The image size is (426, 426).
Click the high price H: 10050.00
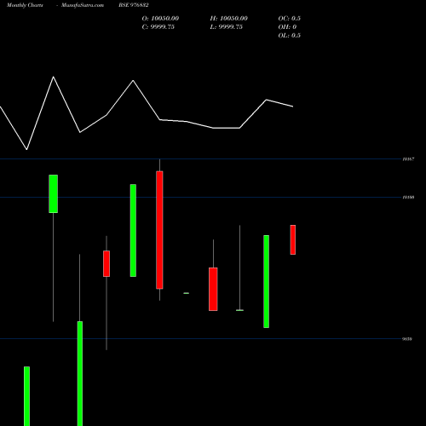(x=229, y=19)
